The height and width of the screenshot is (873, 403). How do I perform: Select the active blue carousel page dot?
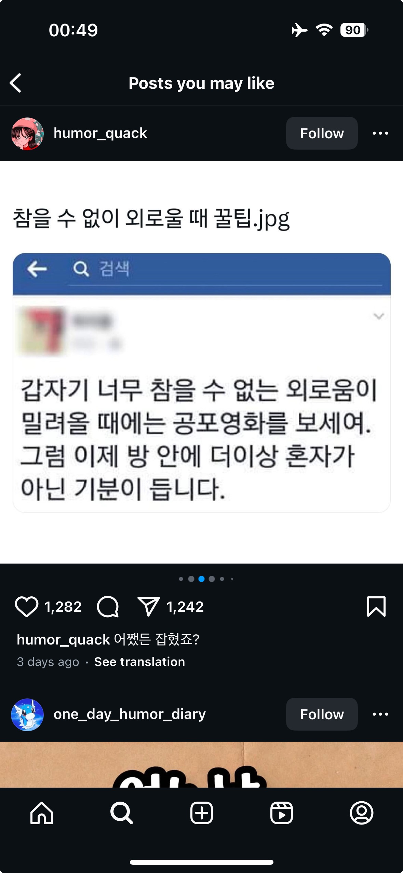[201, 579]
